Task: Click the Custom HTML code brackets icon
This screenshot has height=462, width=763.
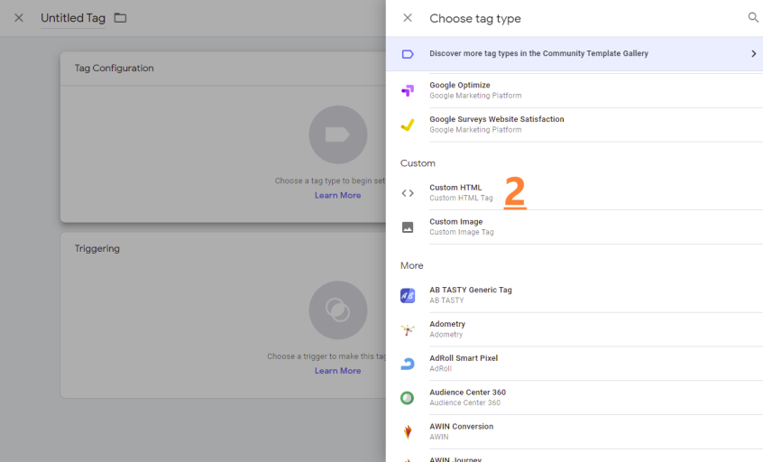Action: 408,193
